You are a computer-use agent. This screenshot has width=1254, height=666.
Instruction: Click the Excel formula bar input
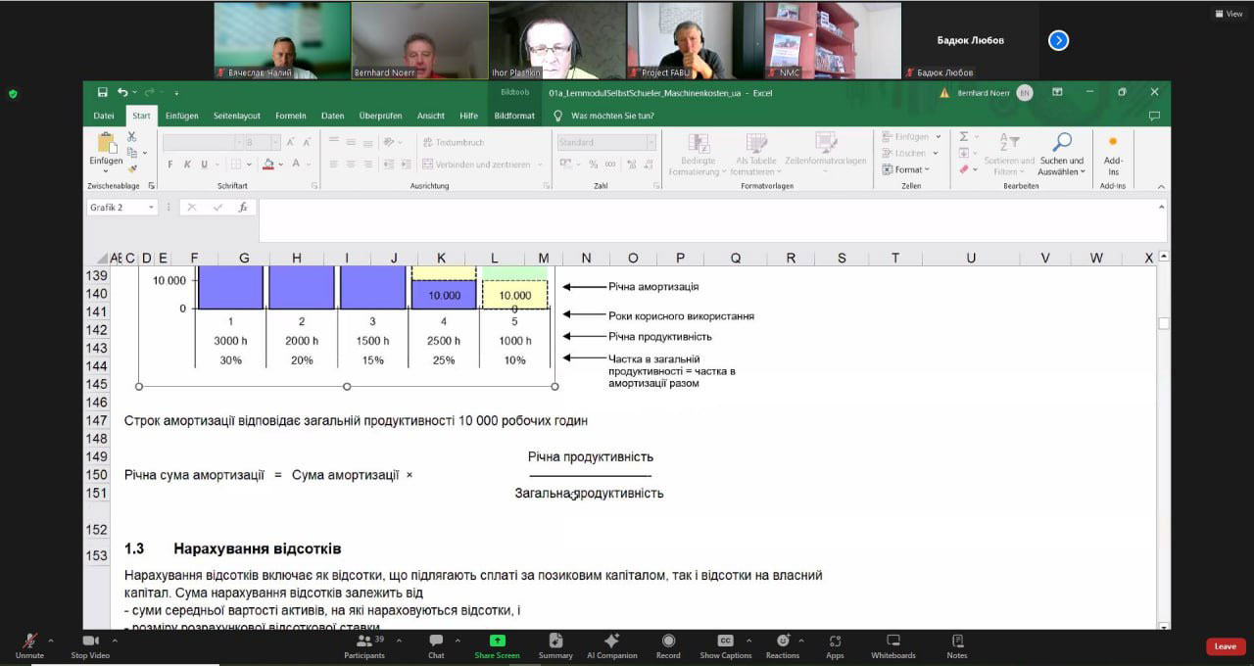tap(712, 220)
